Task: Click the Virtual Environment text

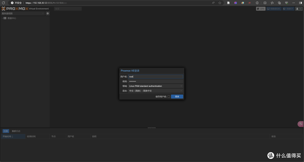Action: coord(39,9)
